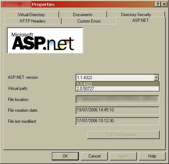Confirm with the OK button
Viewport: 169px width, 164px height.
(65, 156)
